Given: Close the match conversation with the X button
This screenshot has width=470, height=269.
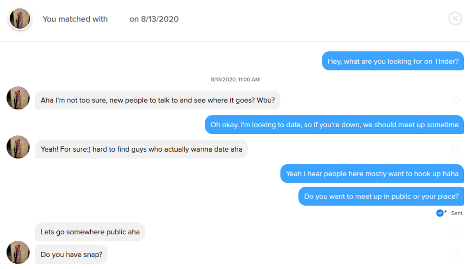Looking at the screenshot, I should coord(455,19).
